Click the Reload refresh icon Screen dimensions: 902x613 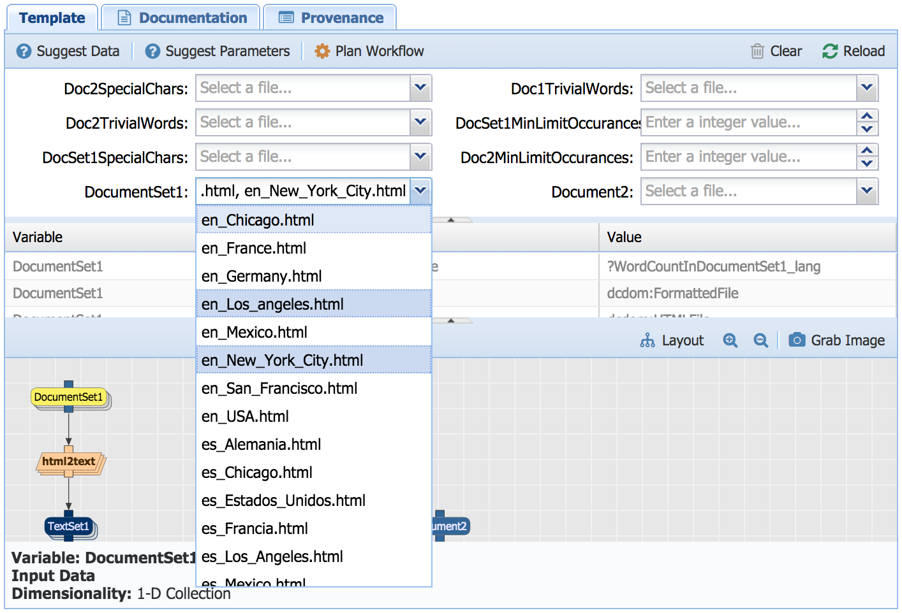pos(830,51)
